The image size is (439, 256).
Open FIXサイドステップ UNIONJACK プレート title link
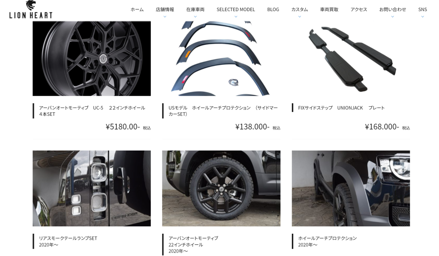341,108
